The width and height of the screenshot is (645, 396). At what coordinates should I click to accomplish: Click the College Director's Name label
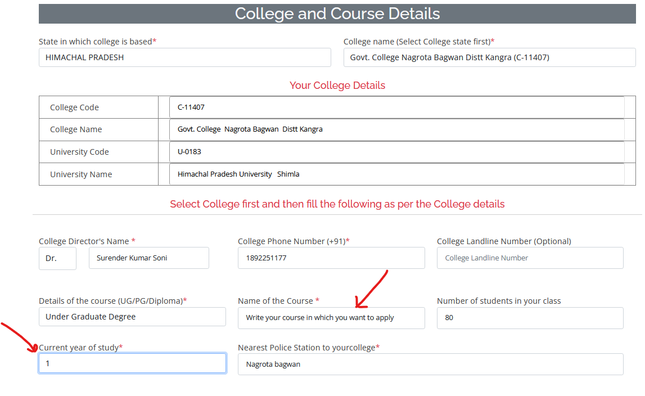pos(87,241)
